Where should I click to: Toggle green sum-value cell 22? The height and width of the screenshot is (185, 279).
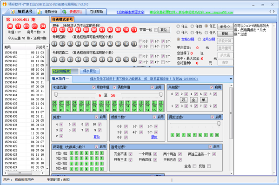coord(161,102)
